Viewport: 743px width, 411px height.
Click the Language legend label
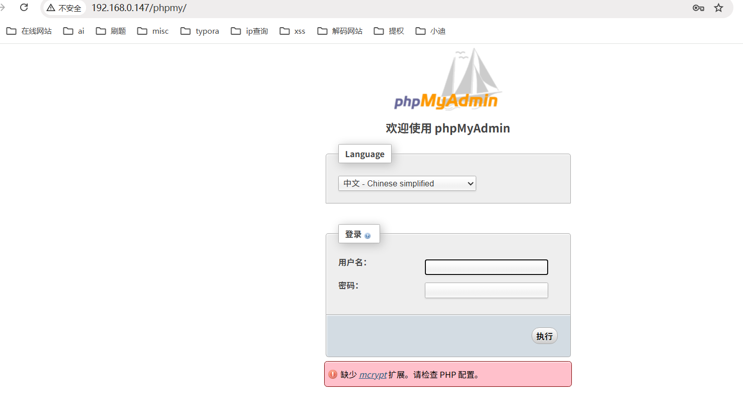[365, 154]
